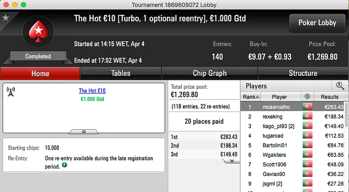This screenshot has width=349, height=192.
Task: Click the favorite star icon
Action: (6, 18)
